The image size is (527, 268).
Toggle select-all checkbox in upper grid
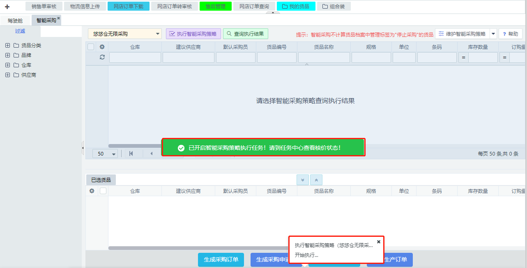click(91, 47)
